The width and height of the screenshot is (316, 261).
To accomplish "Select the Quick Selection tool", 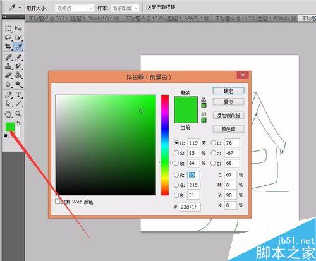I will pos(18,37).
